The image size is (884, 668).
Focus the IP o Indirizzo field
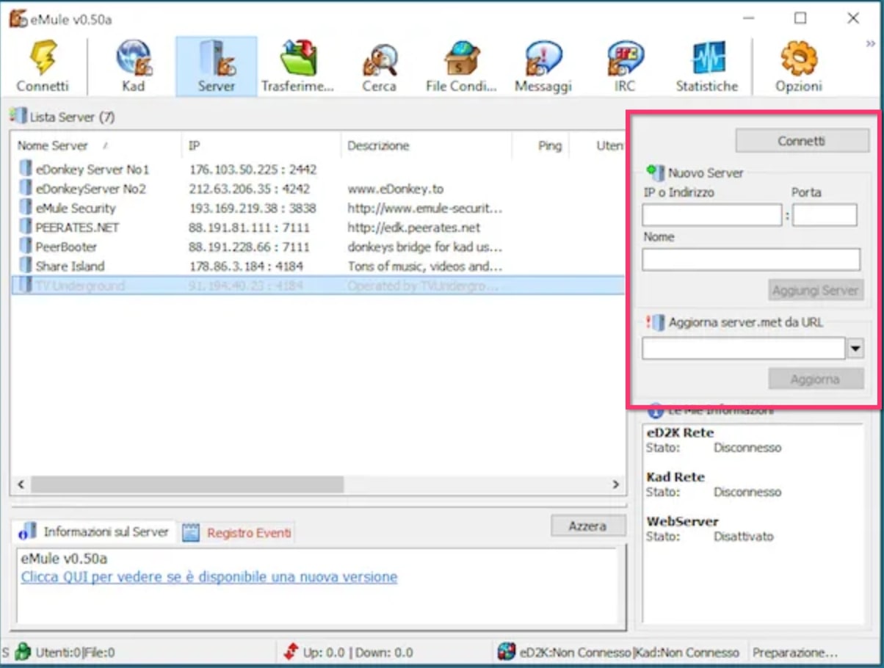[x=711, y=215]
